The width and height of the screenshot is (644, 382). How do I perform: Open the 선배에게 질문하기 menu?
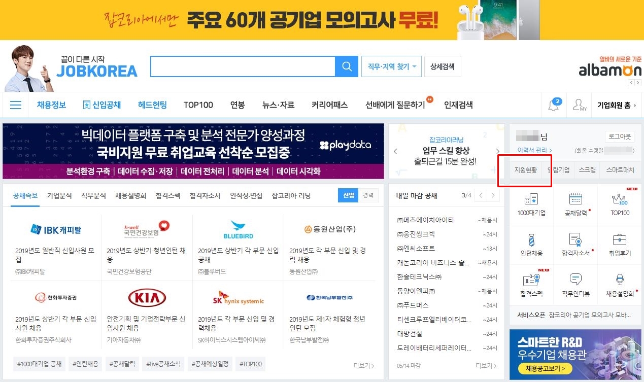(395, 105)
